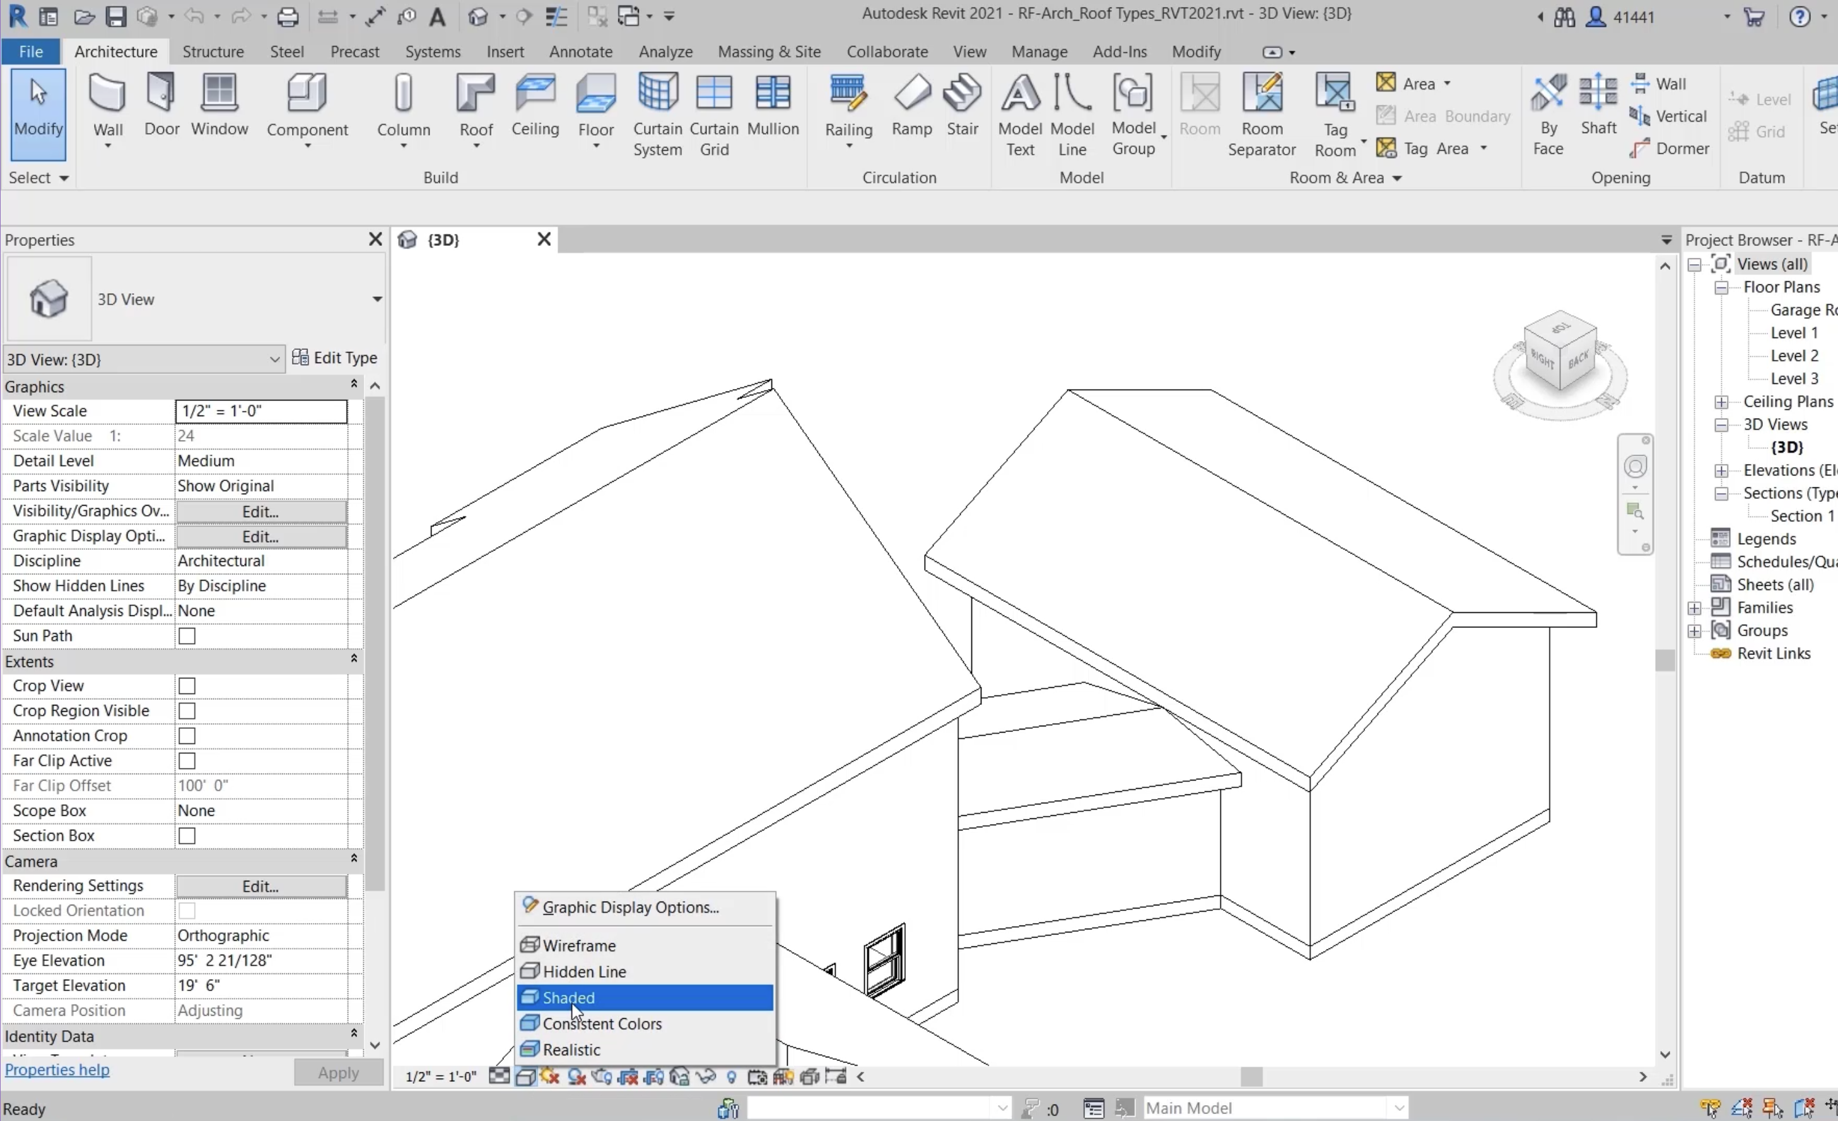Choose Realistic visual style

click(645, 1050)
